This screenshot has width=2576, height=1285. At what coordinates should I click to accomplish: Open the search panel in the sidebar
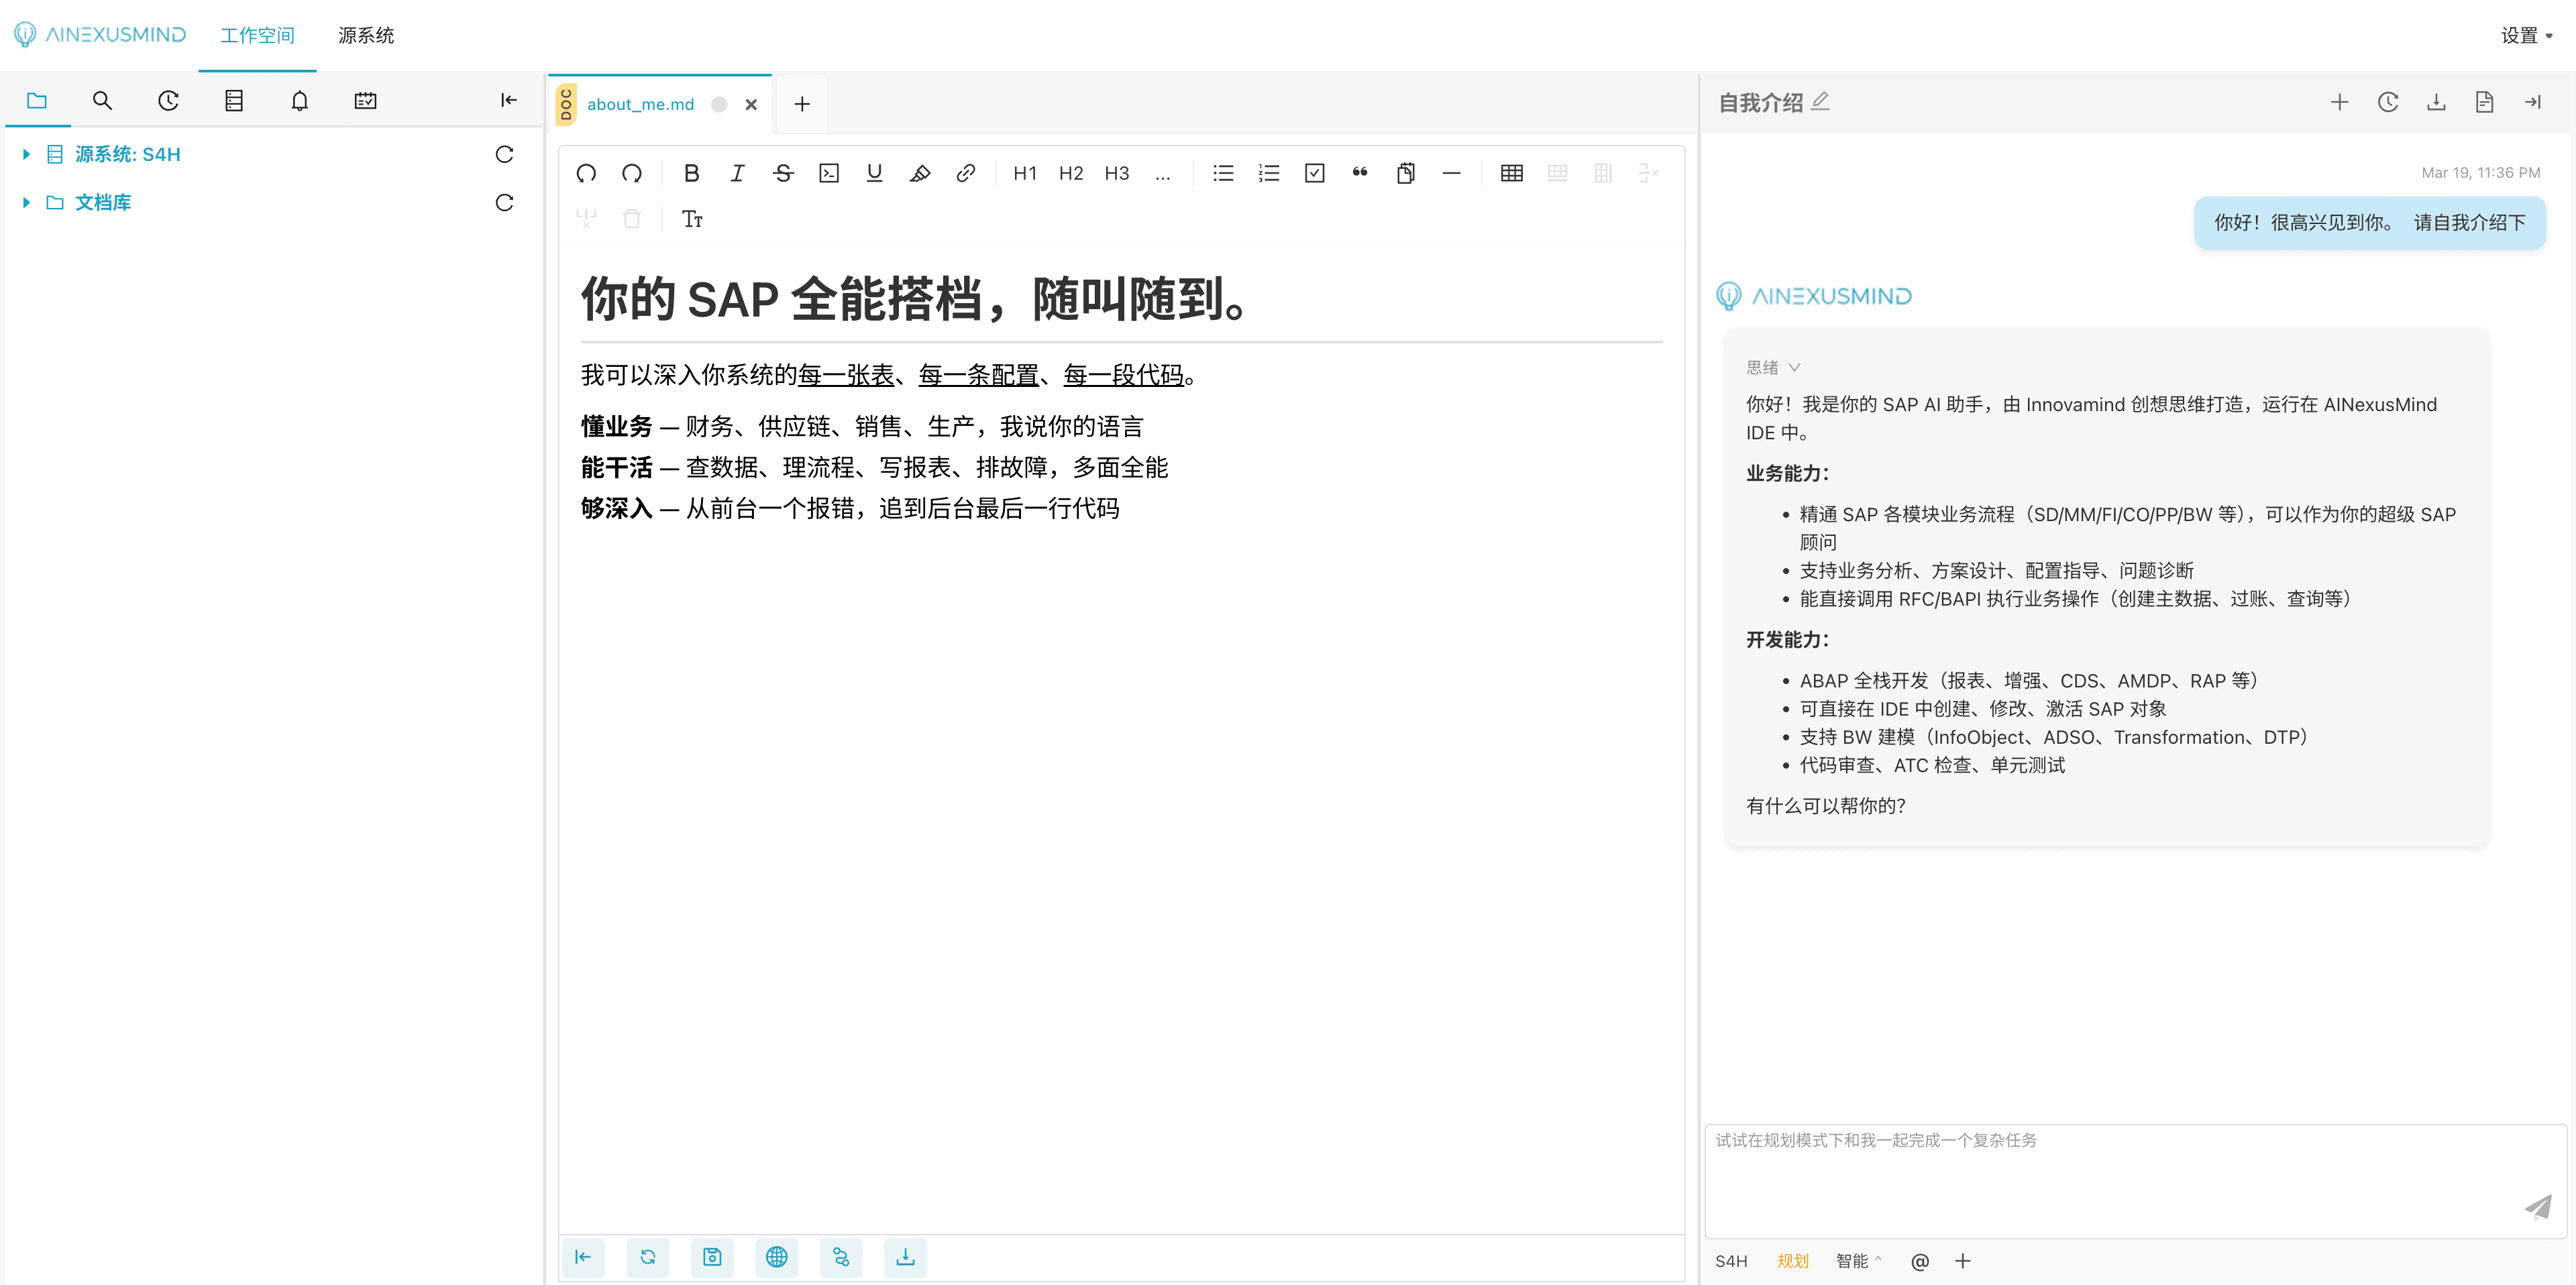(102, 100)
